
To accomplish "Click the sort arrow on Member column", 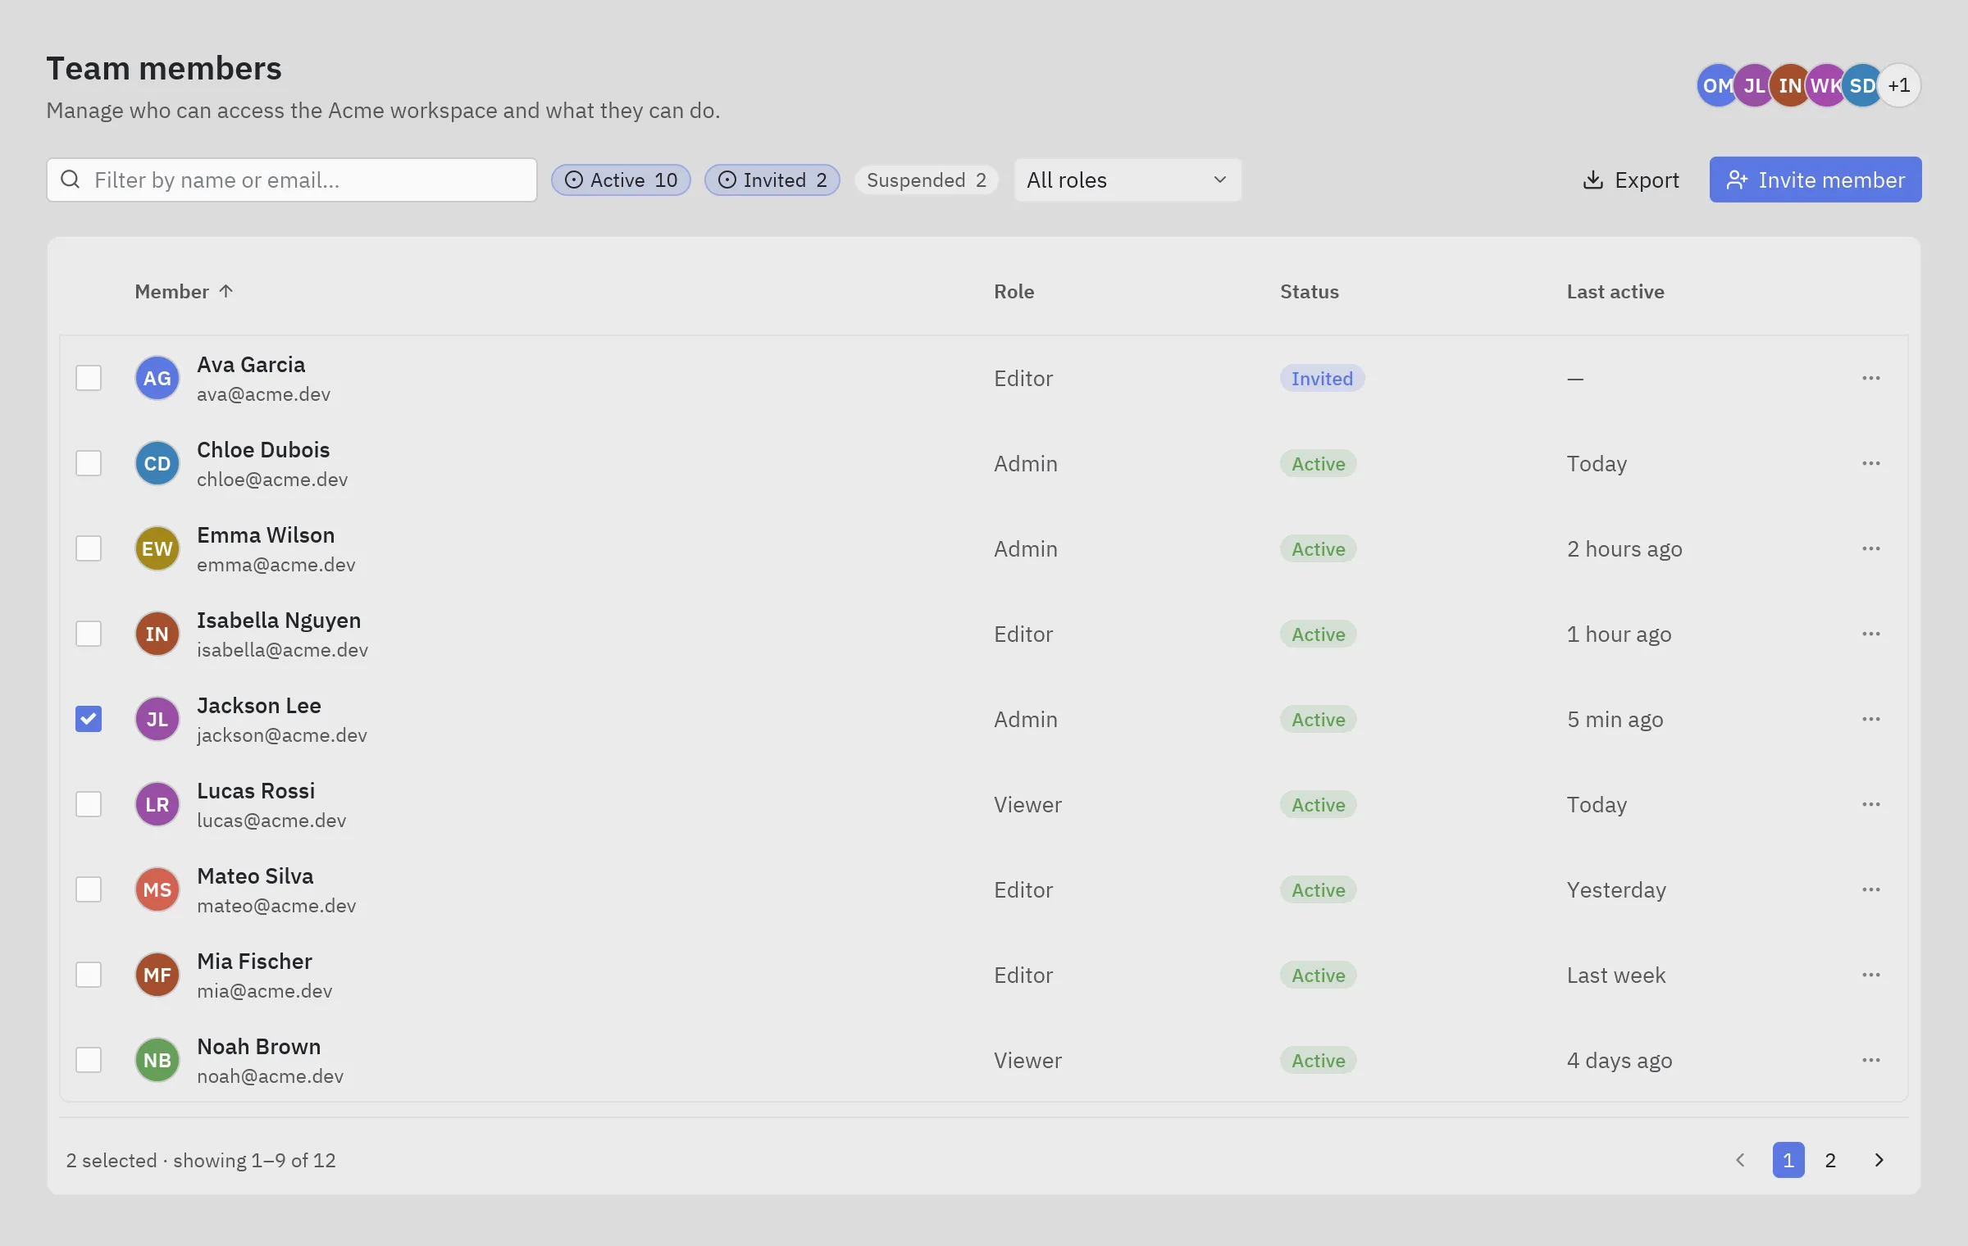I will click(226, 291).
